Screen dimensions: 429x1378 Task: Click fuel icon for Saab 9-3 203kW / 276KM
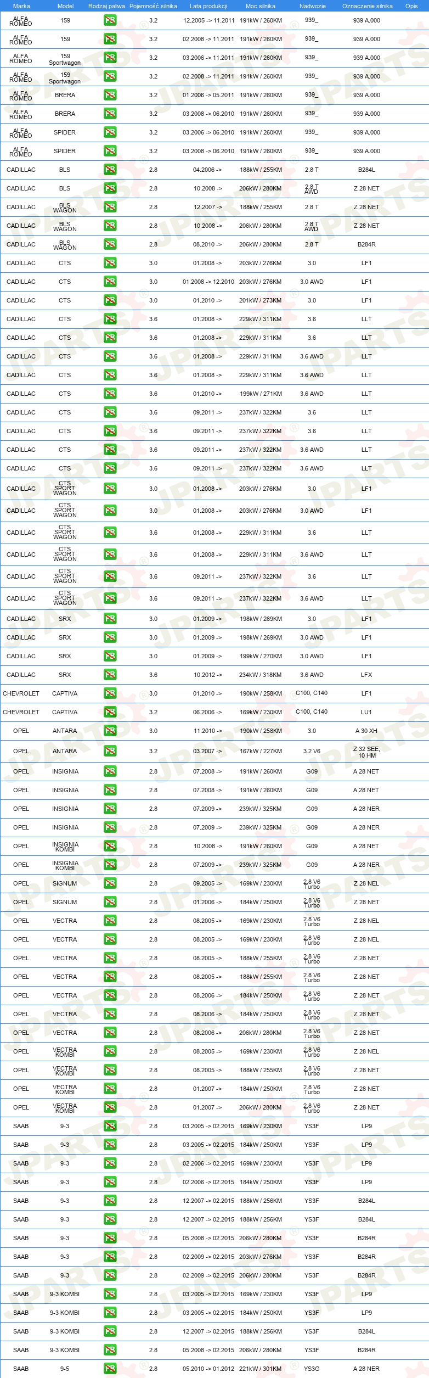tap(110, 1257)
